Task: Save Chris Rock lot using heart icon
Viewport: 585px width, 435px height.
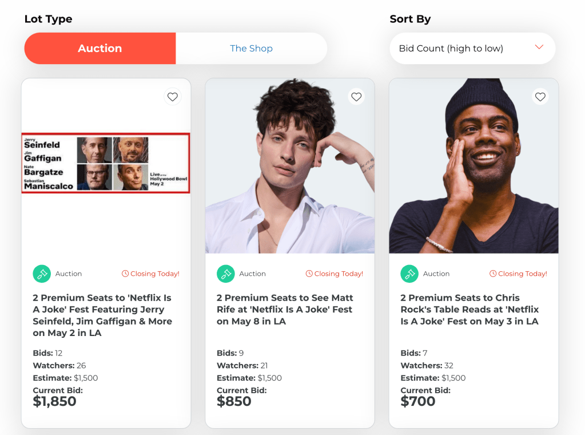Action: 540,97
